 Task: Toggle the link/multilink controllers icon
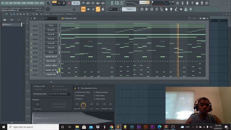(98, 9)
